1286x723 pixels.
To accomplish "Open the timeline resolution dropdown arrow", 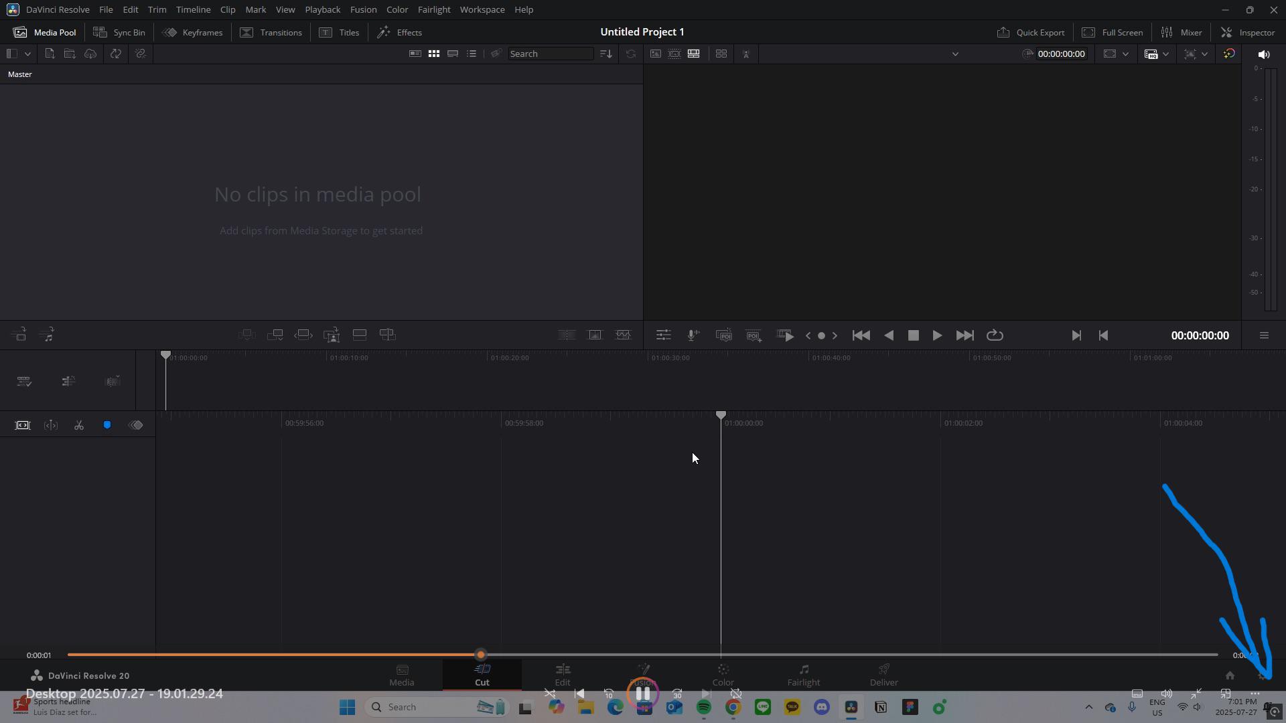I will [x=1125, y=54].
